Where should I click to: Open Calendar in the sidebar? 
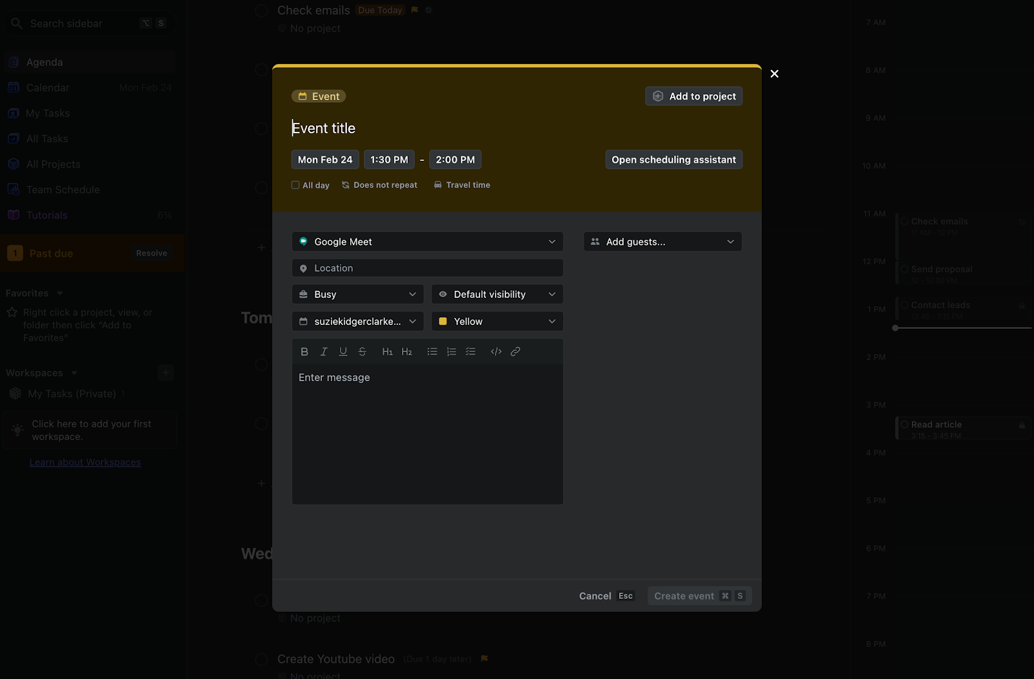point(89,88)
